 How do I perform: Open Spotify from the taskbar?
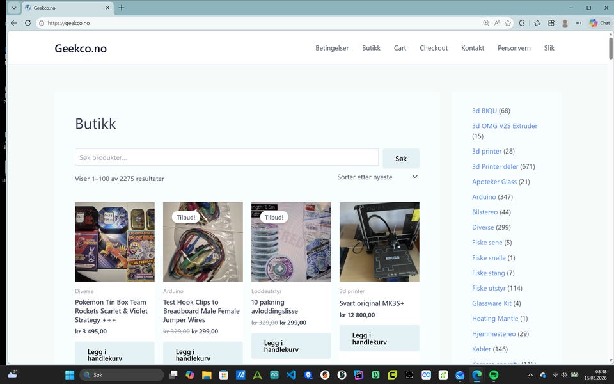[494, 374]
